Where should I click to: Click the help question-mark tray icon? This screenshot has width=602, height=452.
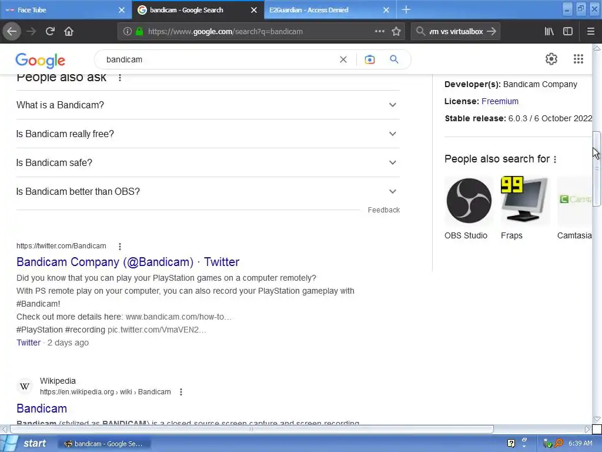511,444
